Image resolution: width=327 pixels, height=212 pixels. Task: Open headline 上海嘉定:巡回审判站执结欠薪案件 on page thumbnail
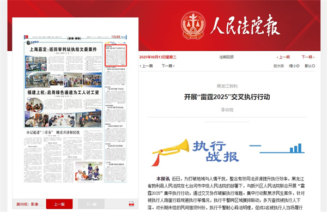pyautogui.click(x=63, y=50)
